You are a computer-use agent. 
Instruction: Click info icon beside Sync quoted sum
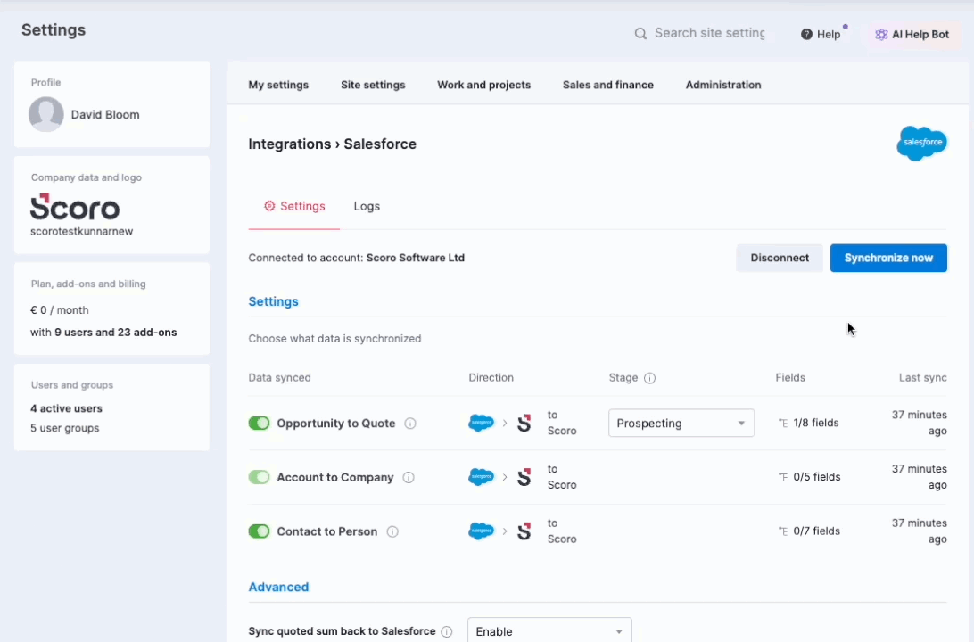point(447,631)
